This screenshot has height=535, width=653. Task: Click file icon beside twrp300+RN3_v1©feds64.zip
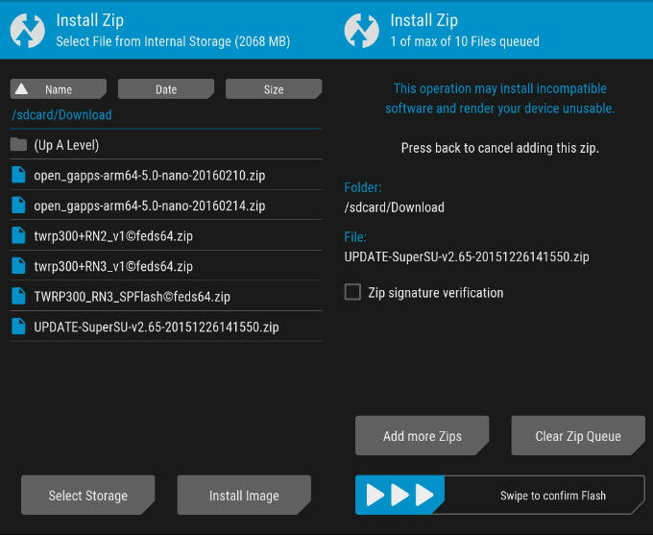(18, 266)
